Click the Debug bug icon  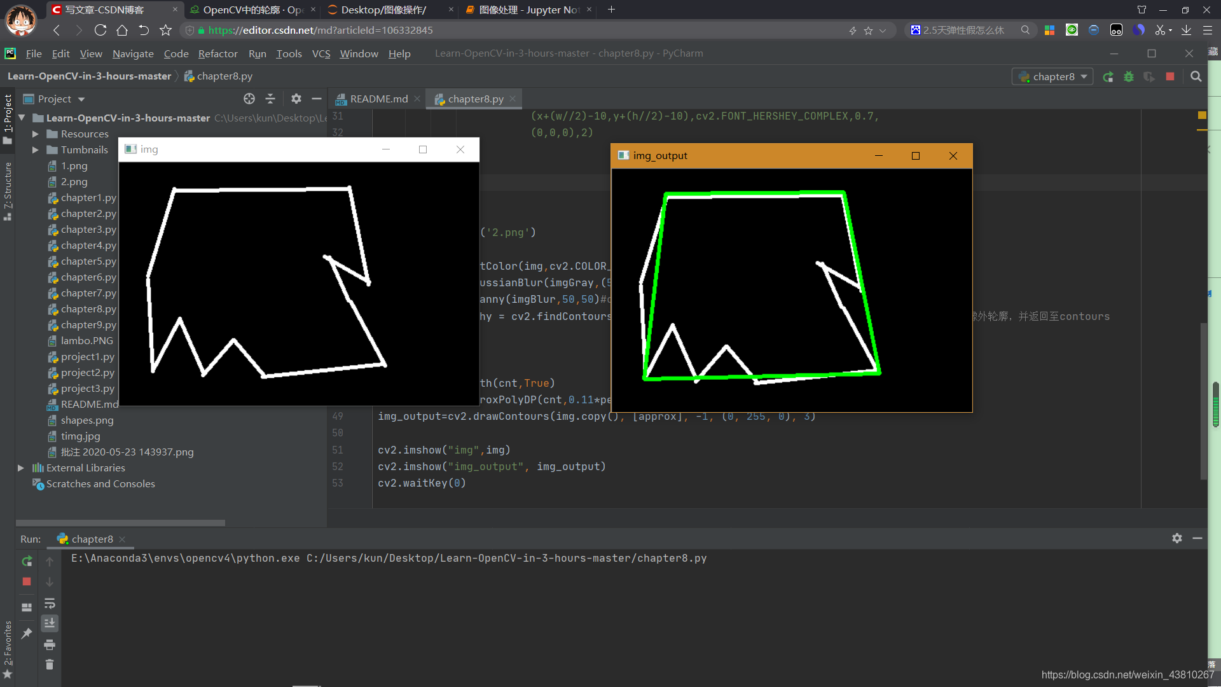click(x=1129, y=77)
